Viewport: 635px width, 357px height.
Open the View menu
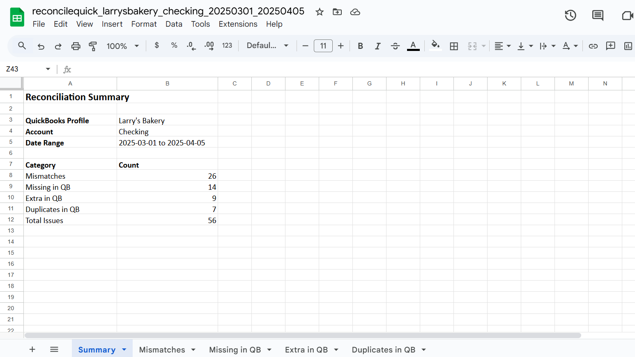pyautogui.click(x=85, y=24)
